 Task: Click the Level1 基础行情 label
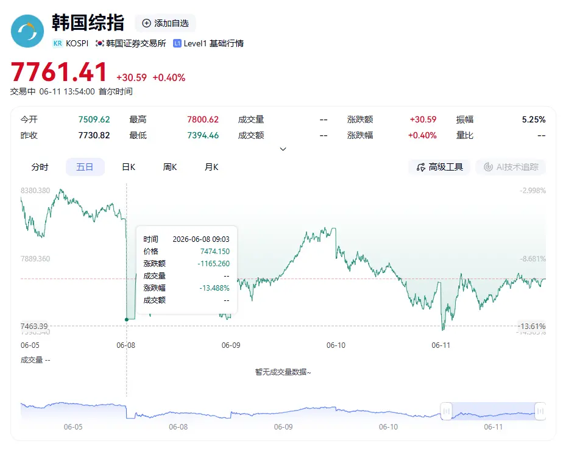point(214,43)
